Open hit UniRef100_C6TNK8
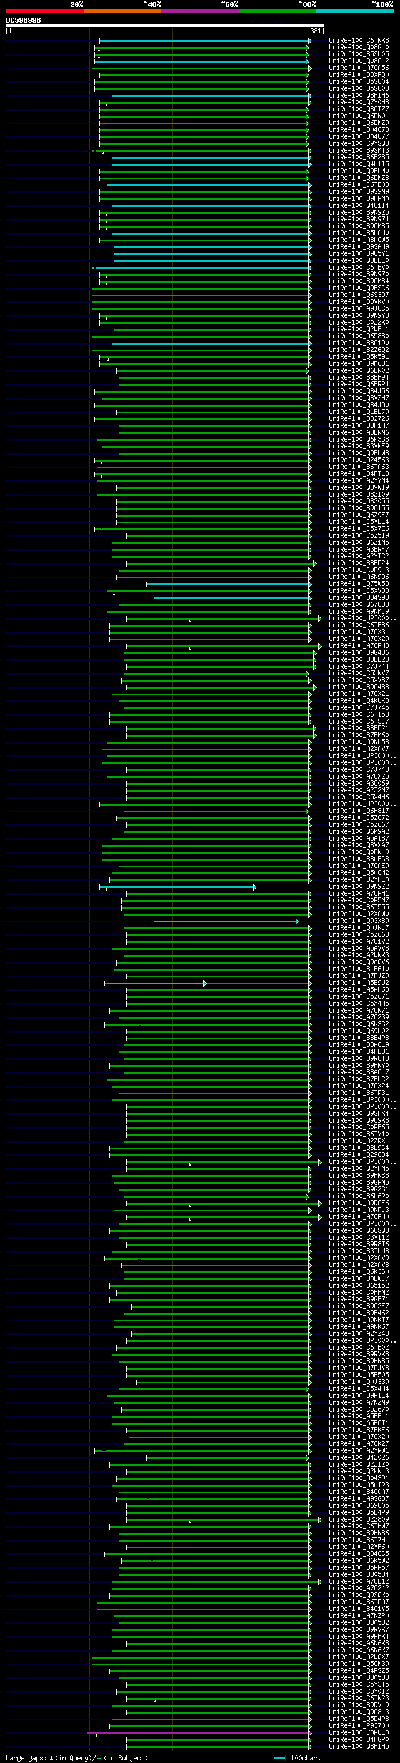The height and width of the screenshot is (1763, 400). [x=359, y=41]
